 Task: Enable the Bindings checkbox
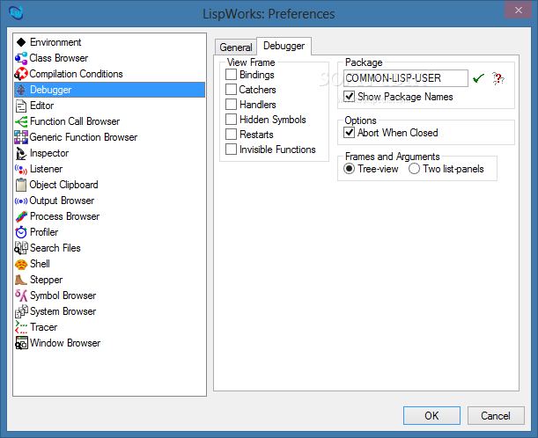click(231, 75)
